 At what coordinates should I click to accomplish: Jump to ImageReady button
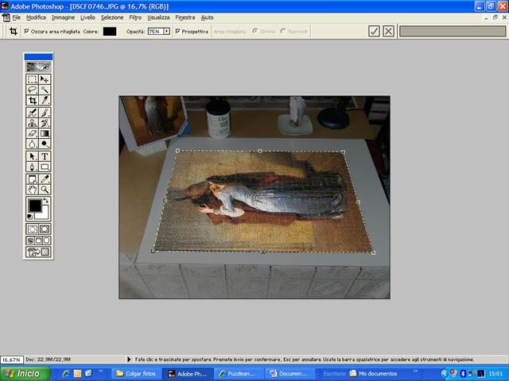point(38,252)
